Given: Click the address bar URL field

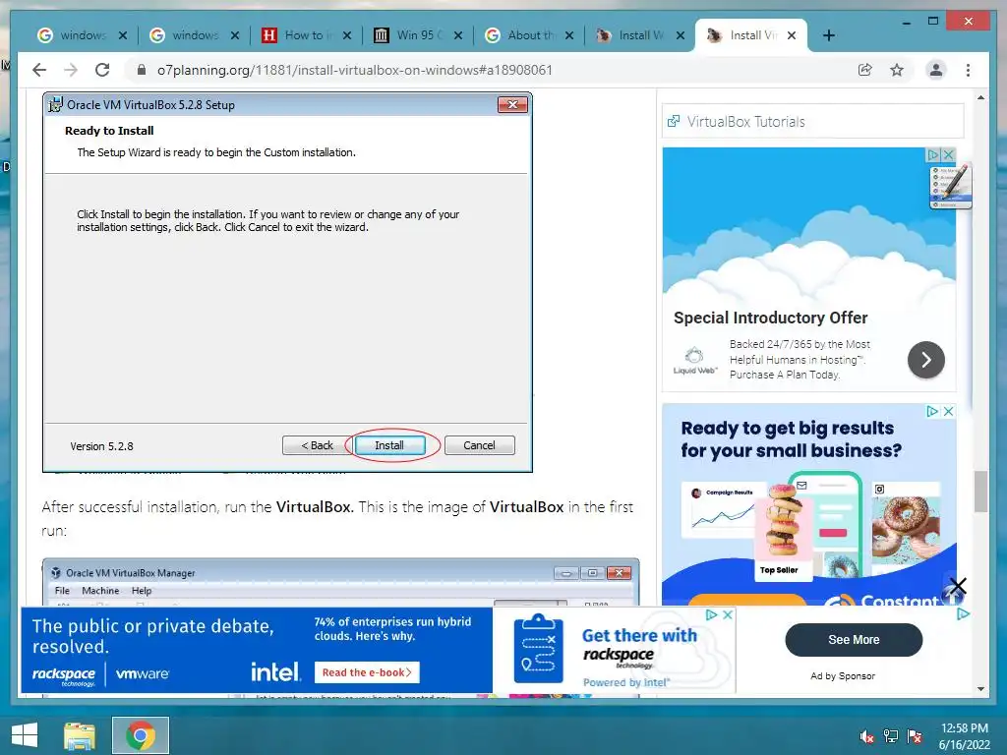Looking at the screenshot, I should click(x=354, y=70).
